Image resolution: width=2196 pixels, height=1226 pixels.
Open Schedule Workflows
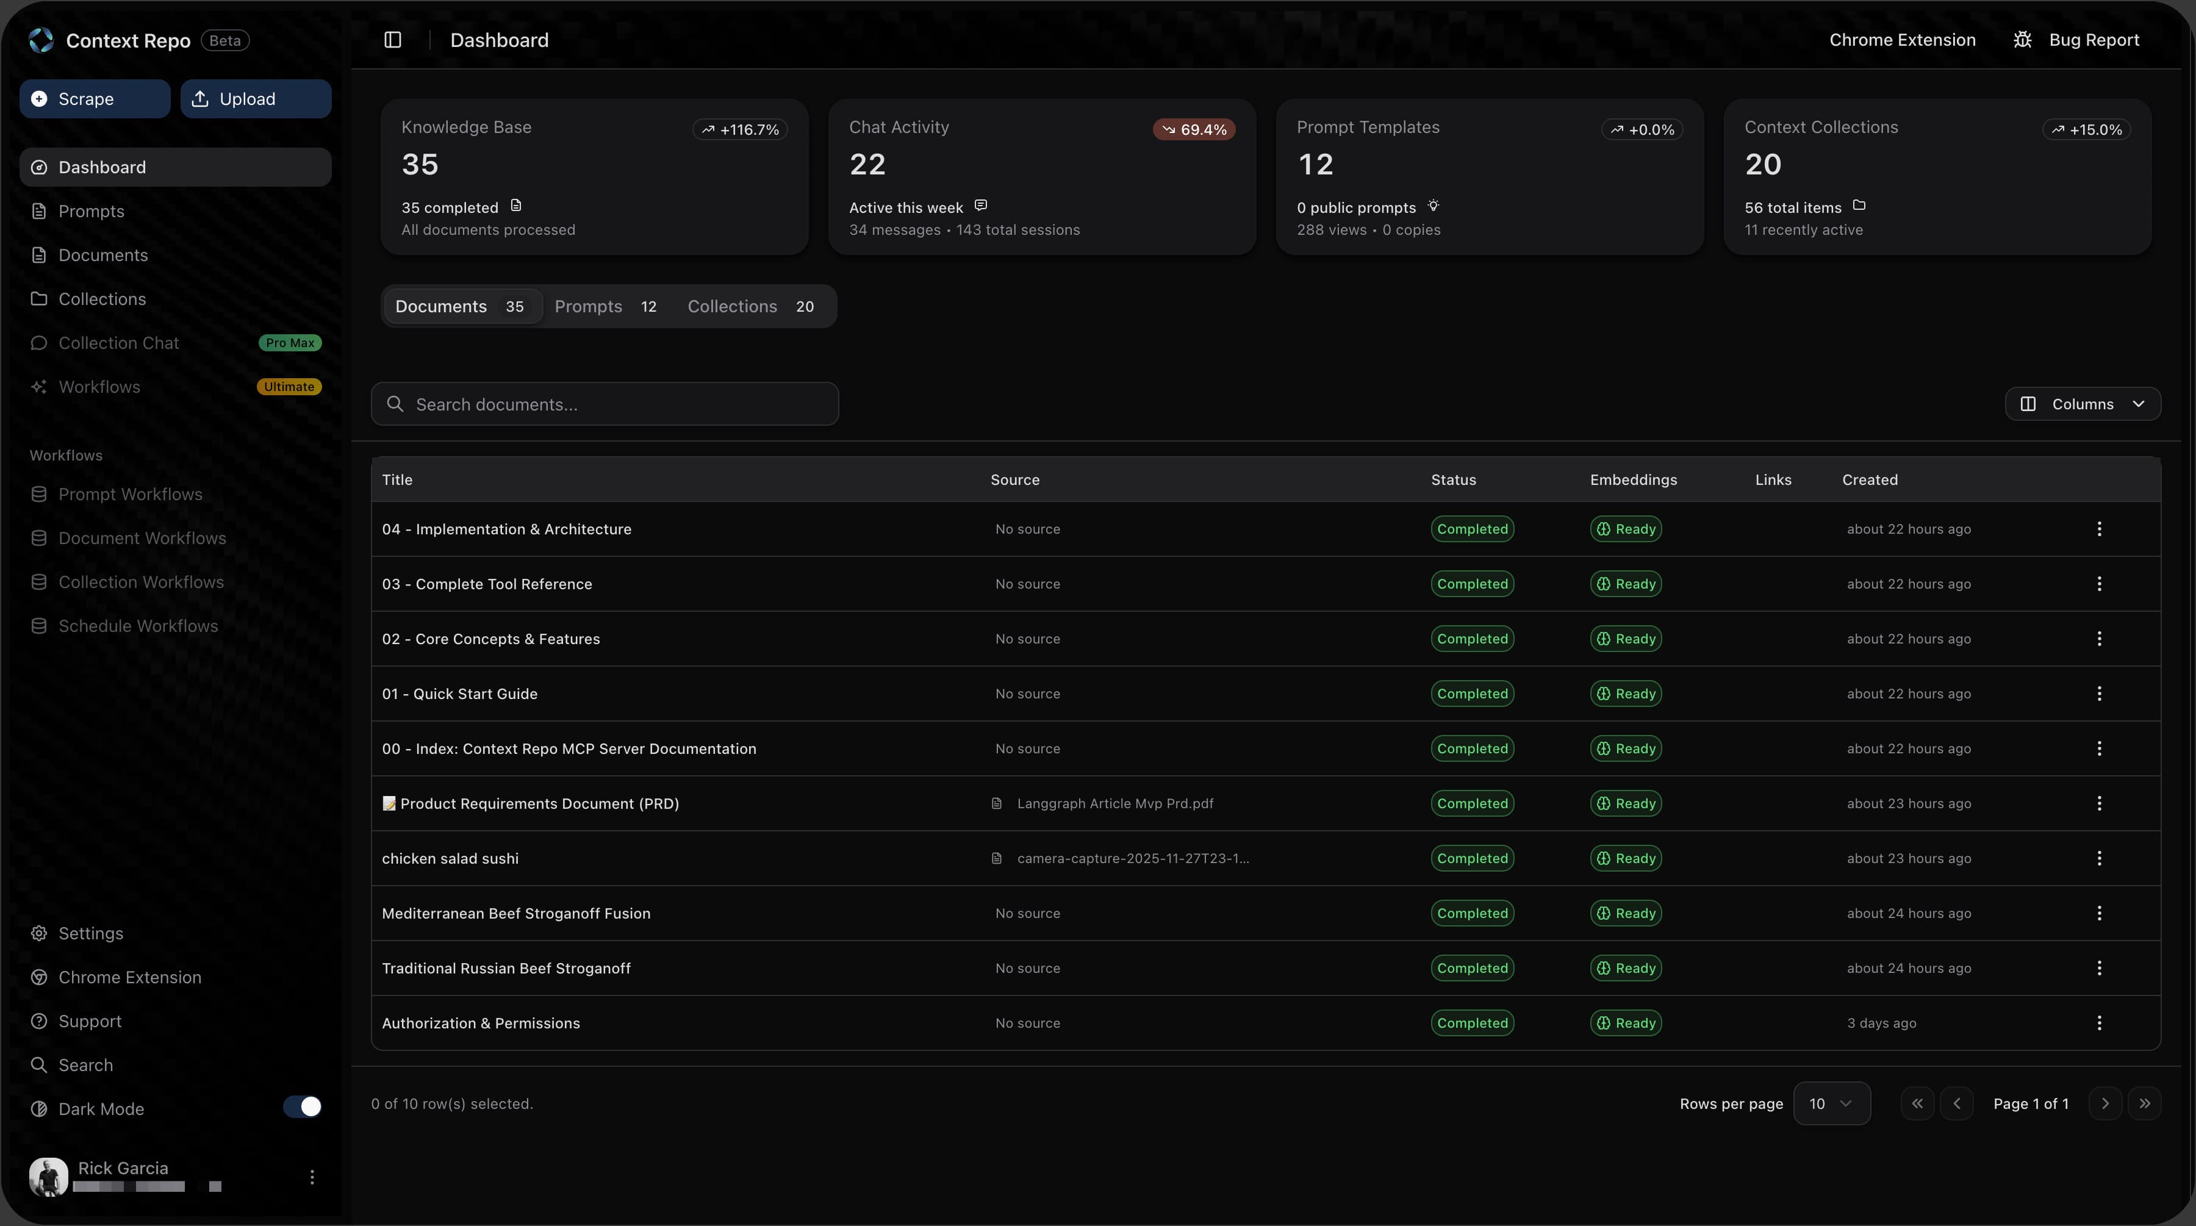[x=138, y=626]
